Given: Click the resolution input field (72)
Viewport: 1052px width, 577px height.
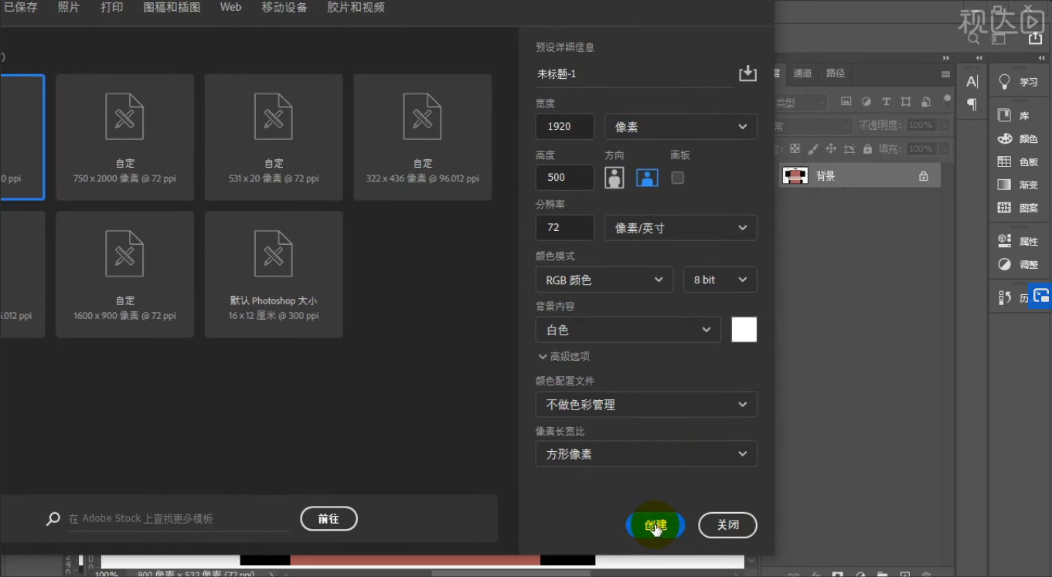Looking at the screenshot, I should tap(565, 228).
